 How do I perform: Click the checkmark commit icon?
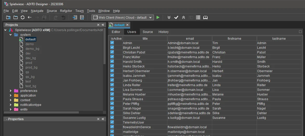pos(176,17)
